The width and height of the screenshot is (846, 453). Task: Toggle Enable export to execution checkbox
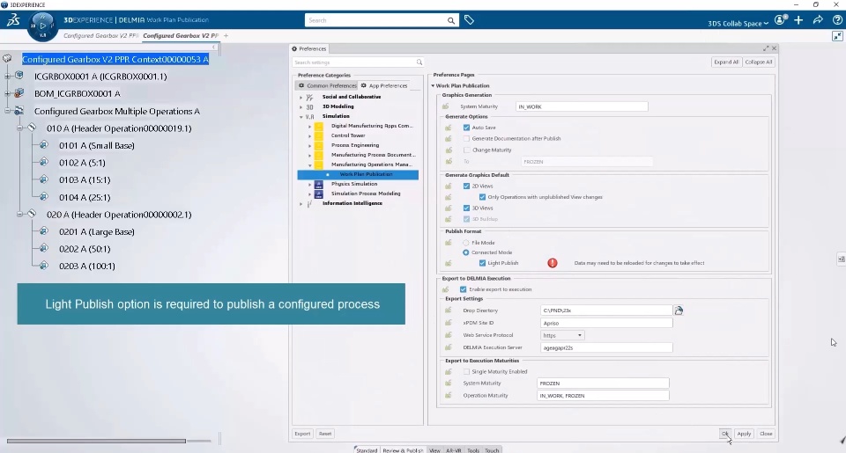(x=463, y=289)
